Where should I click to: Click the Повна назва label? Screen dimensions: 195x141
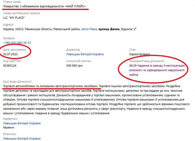[x=11, y=1]
